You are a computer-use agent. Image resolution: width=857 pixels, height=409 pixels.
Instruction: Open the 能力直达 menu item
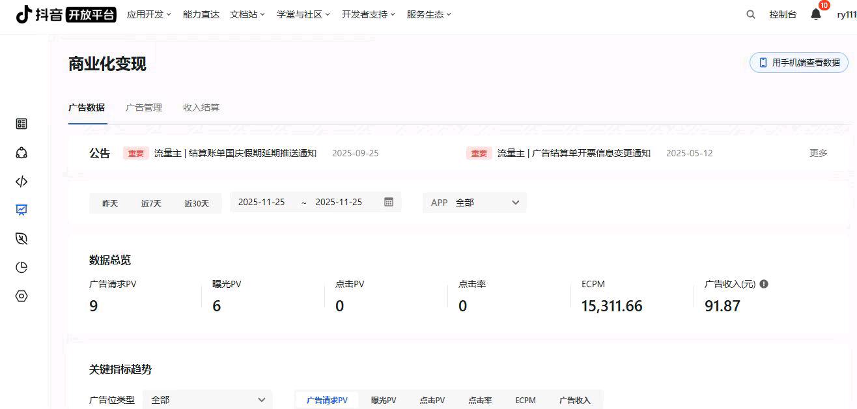[201, 14]
